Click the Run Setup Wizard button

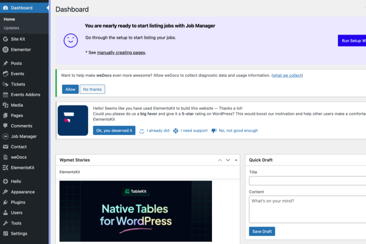352,41
